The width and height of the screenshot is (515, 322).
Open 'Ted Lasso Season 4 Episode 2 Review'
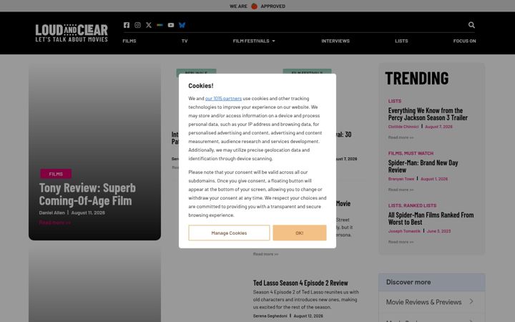(300, 283)
